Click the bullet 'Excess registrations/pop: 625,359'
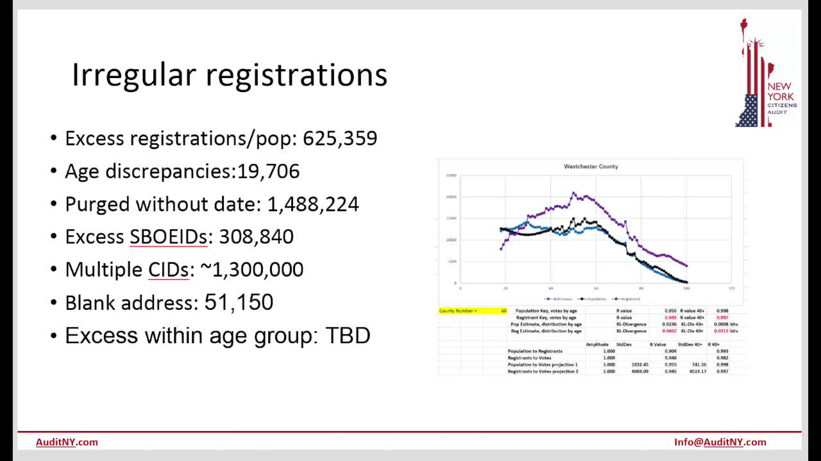The width and height of the screenshot is (821, 461). point(221,138)
